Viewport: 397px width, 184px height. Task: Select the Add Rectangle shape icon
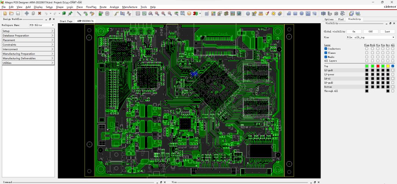click(295, 14)
